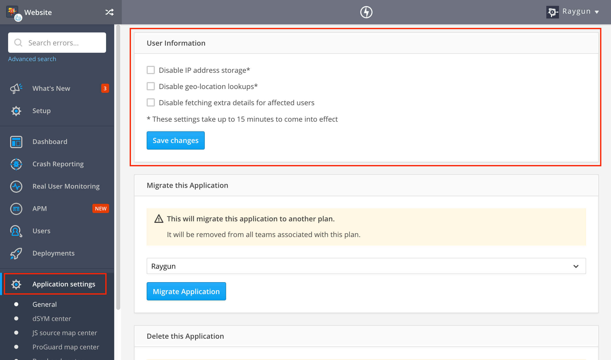Click the Migrate this Application heading
The width and height of the screenshot is (611, 360).
[x=188, y=185]
